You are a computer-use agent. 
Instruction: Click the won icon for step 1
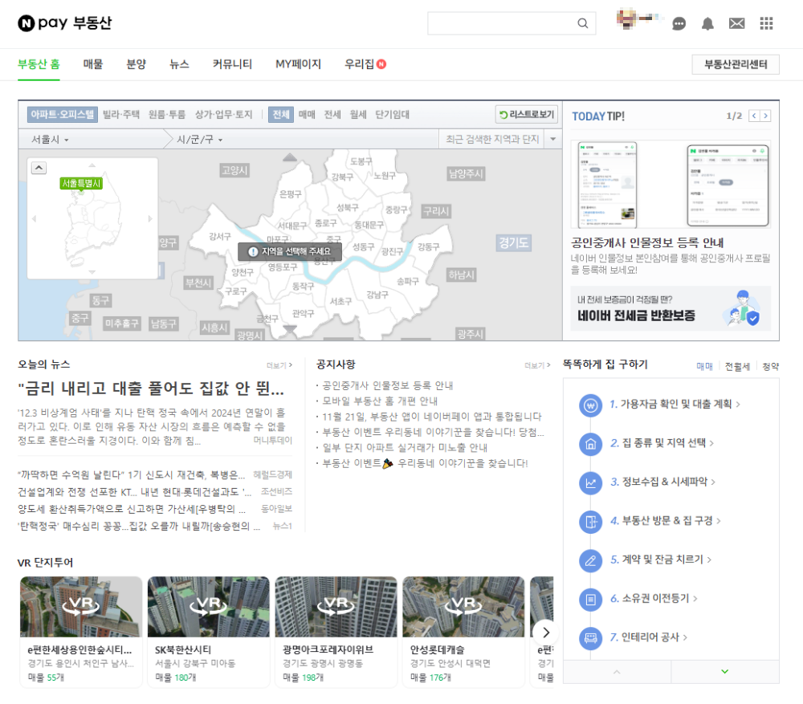(590, 405)
